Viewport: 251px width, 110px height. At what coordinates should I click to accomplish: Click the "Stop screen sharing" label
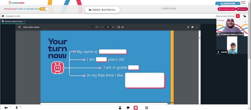coord(225,16)
